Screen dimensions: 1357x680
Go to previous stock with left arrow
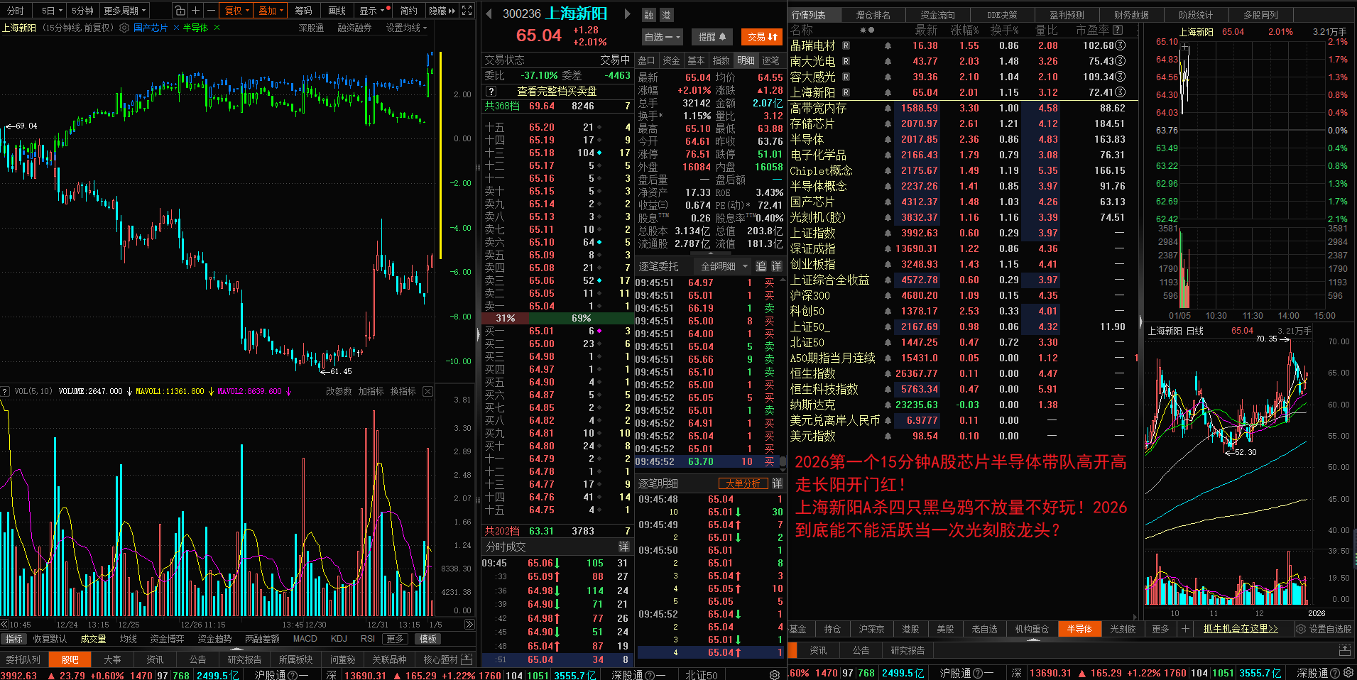tap(489, 13)
